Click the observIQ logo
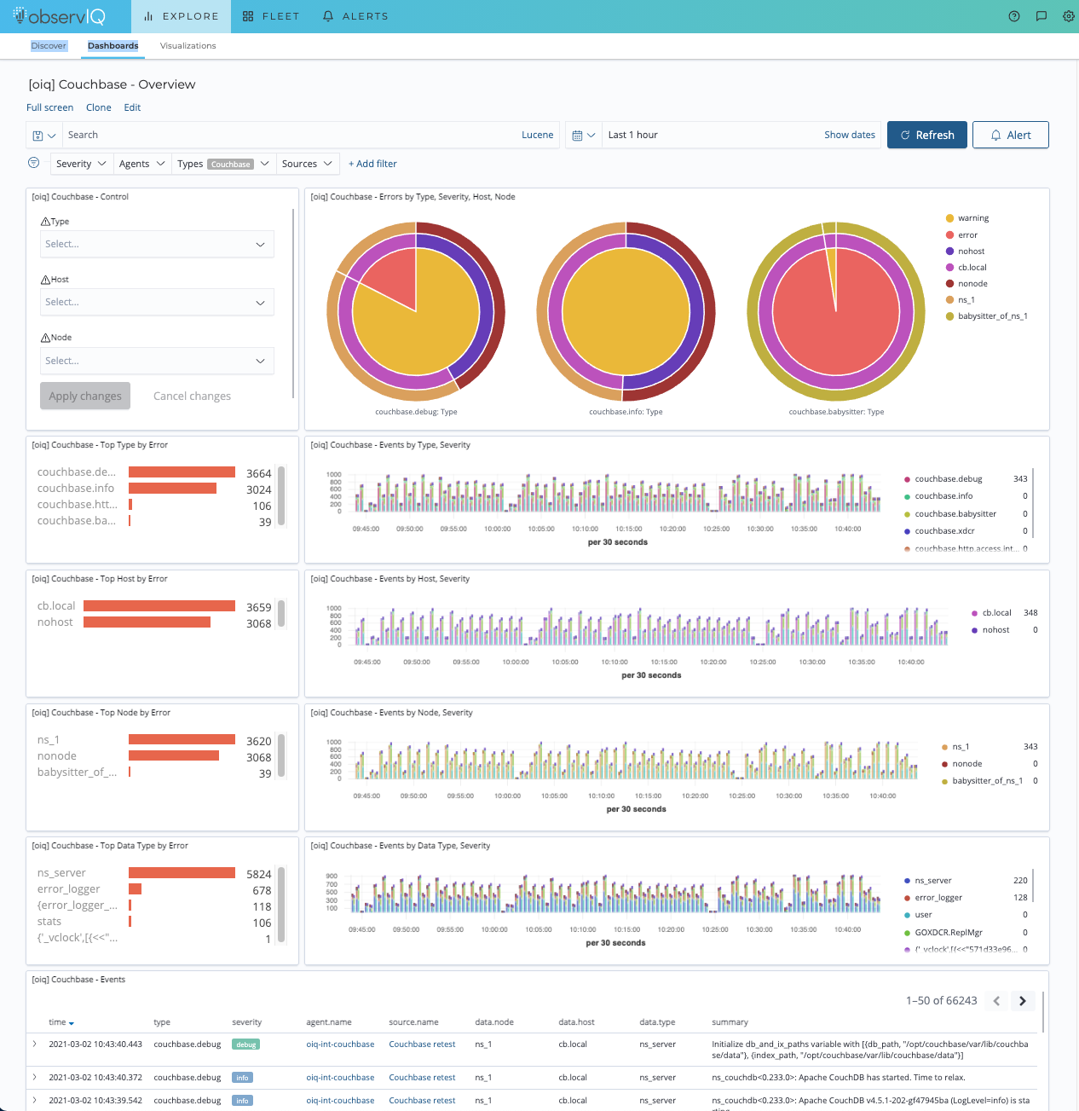 coord(61,16)
